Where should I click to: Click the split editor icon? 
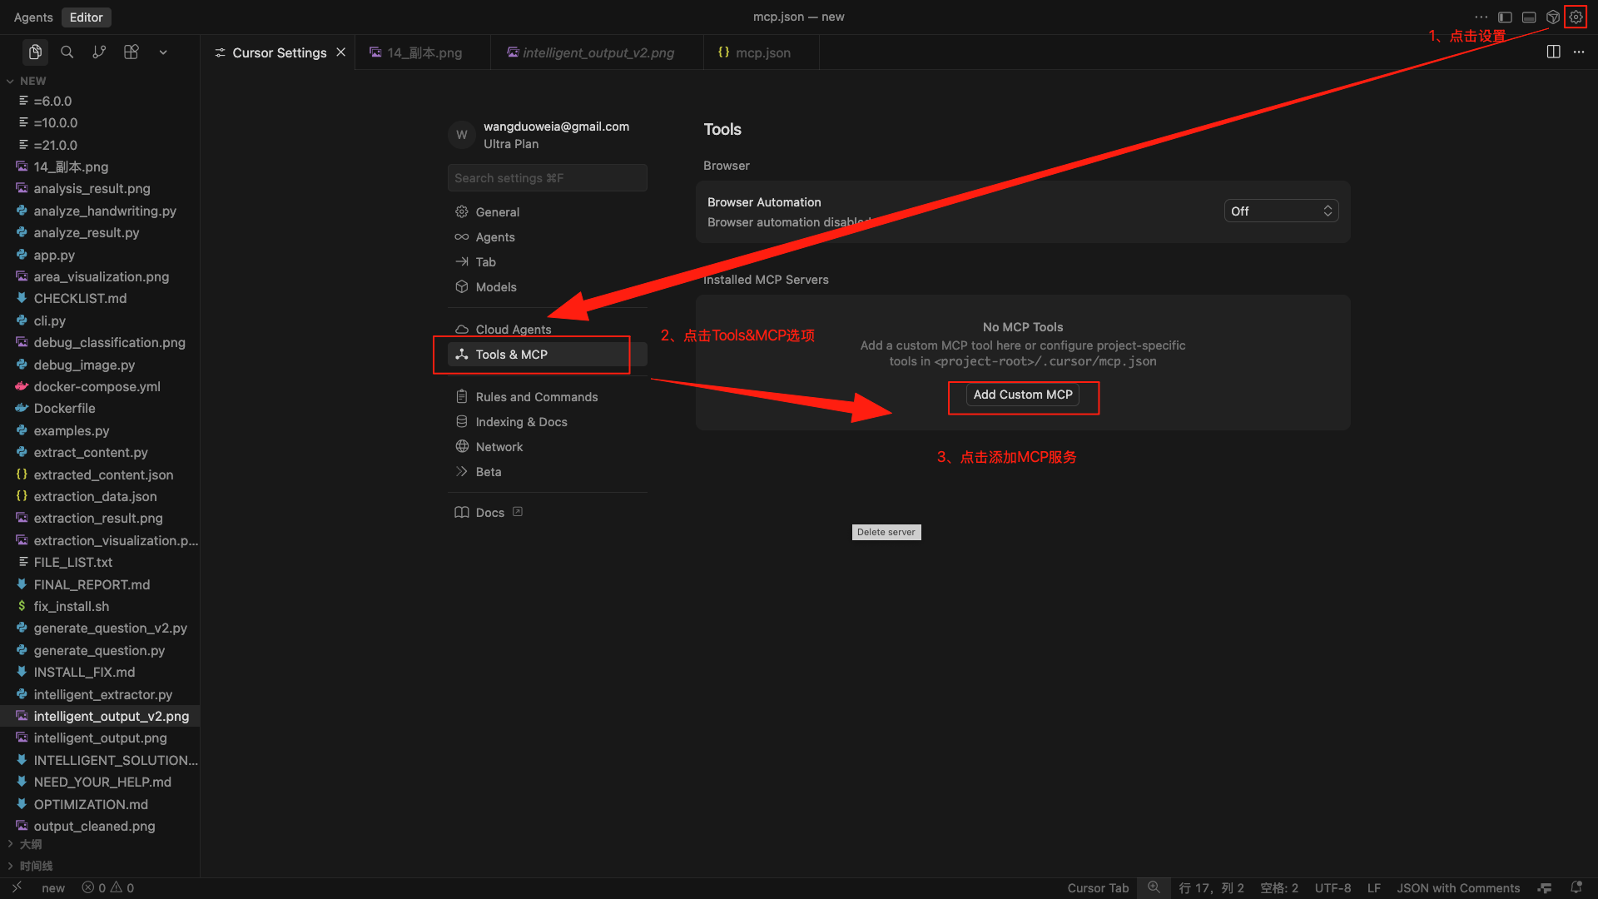pos(1553,52)
